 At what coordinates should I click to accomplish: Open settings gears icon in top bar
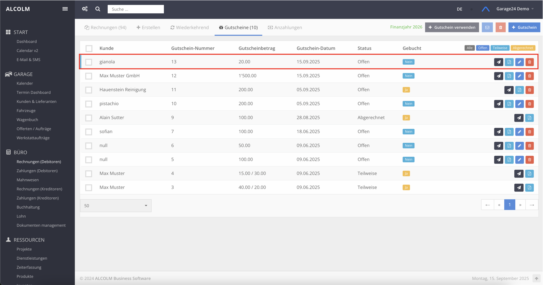click(x=85, y=9)
